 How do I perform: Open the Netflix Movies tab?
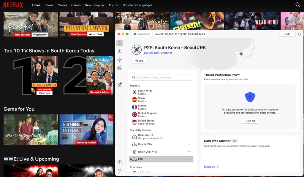pyautogui.click(x=62, y=5)
